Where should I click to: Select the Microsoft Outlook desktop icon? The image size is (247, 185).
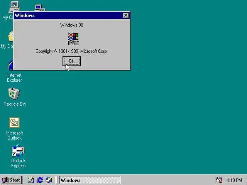(x=14, y=123)
